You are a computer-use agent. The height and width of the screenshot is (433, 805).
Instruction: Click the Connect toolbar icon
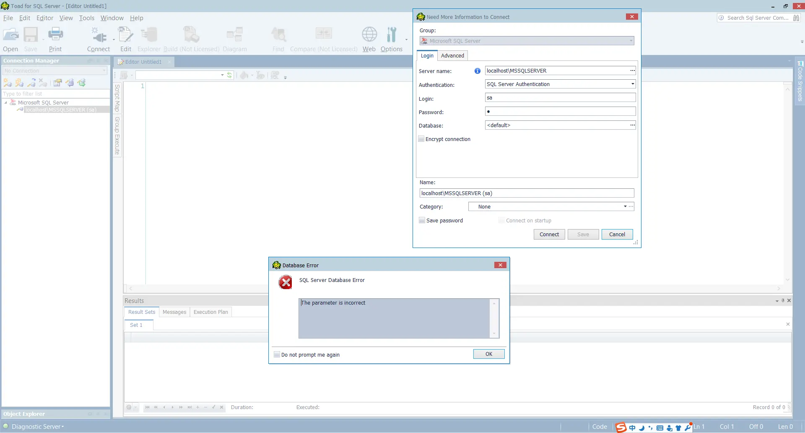pos(99,35)
